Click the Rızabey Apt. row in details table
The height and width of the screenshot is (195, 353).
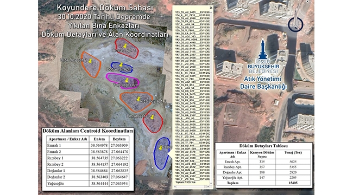(x=263, y=167)
